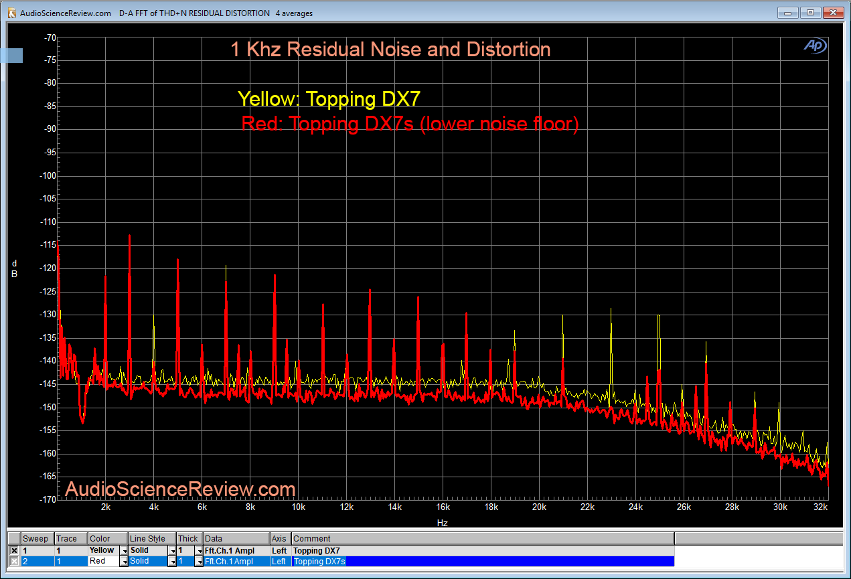
Task: Click the AP logo in the graph corner
Action: tap(815, 46)
